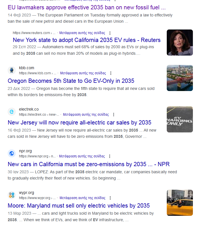Open 'EU lawmakers approve effective 2035 ban' result

click(87, 7)
